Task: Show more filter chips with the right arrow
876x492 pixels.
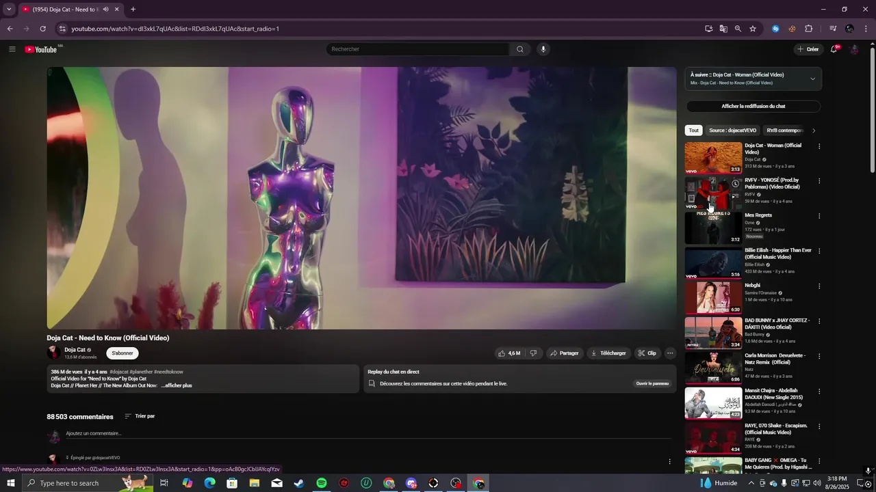Action: point(814,131)
